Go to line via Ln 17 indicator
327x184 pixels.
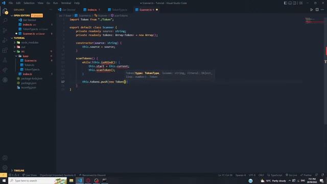click(x=225, y=175)
